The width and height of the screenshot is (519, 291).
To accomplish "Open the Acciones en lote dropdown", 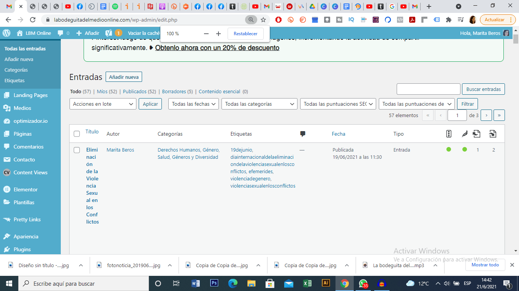I will pos(103,104).
